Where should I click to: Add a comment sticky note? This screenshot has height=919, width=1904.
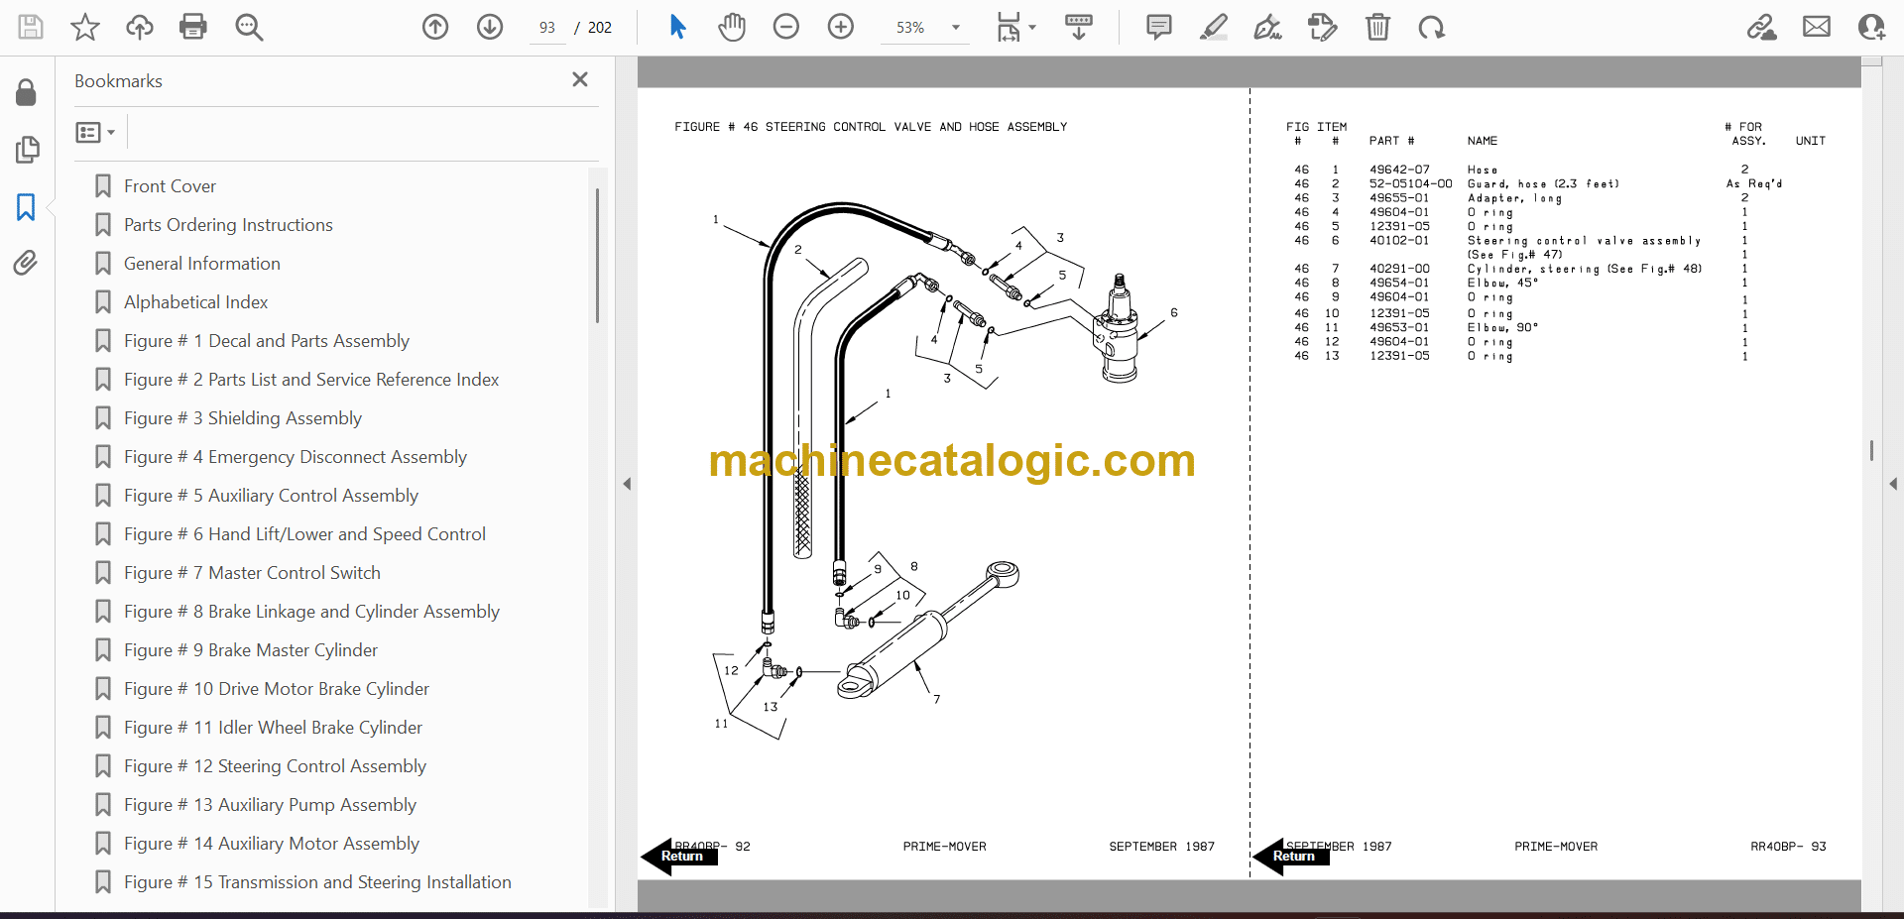[1158, 27]
